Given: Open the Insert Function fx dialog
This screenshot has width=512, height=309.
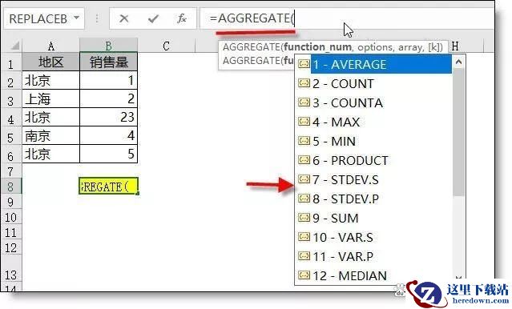Looking at the screenshot, I should click(x=182, y=18).
